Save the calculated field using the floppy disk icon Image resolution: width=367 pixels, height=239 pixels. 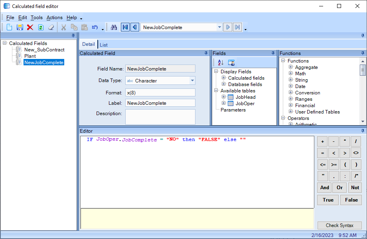pos(20,27)
